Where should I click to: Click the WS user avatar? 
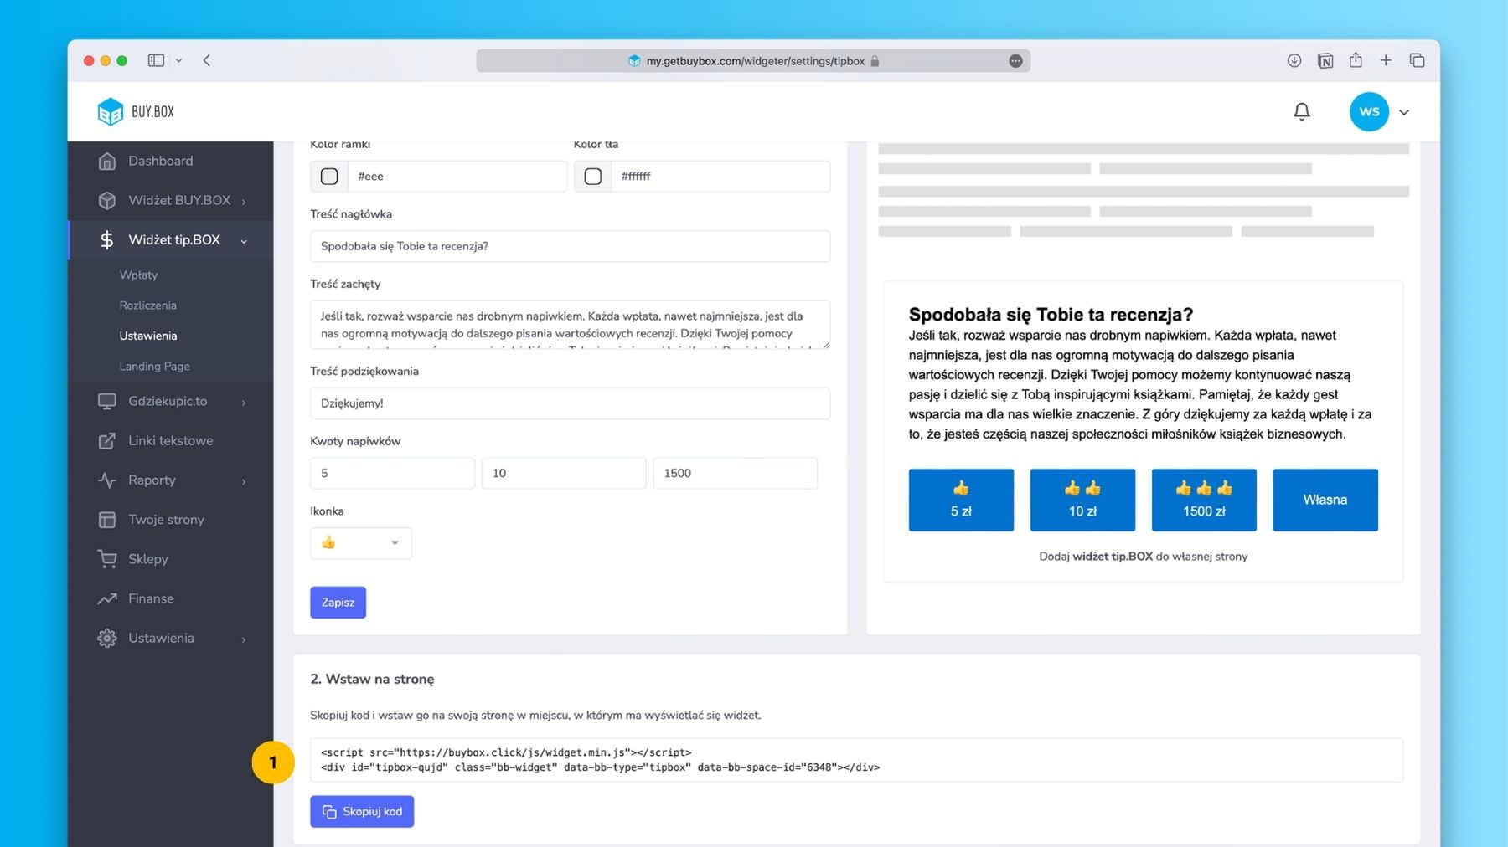click(1369, 111)
